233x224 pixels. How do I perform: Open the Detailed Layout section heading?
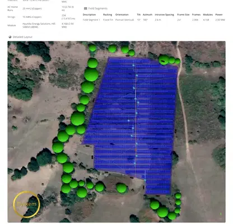click(x=22, y=37)
